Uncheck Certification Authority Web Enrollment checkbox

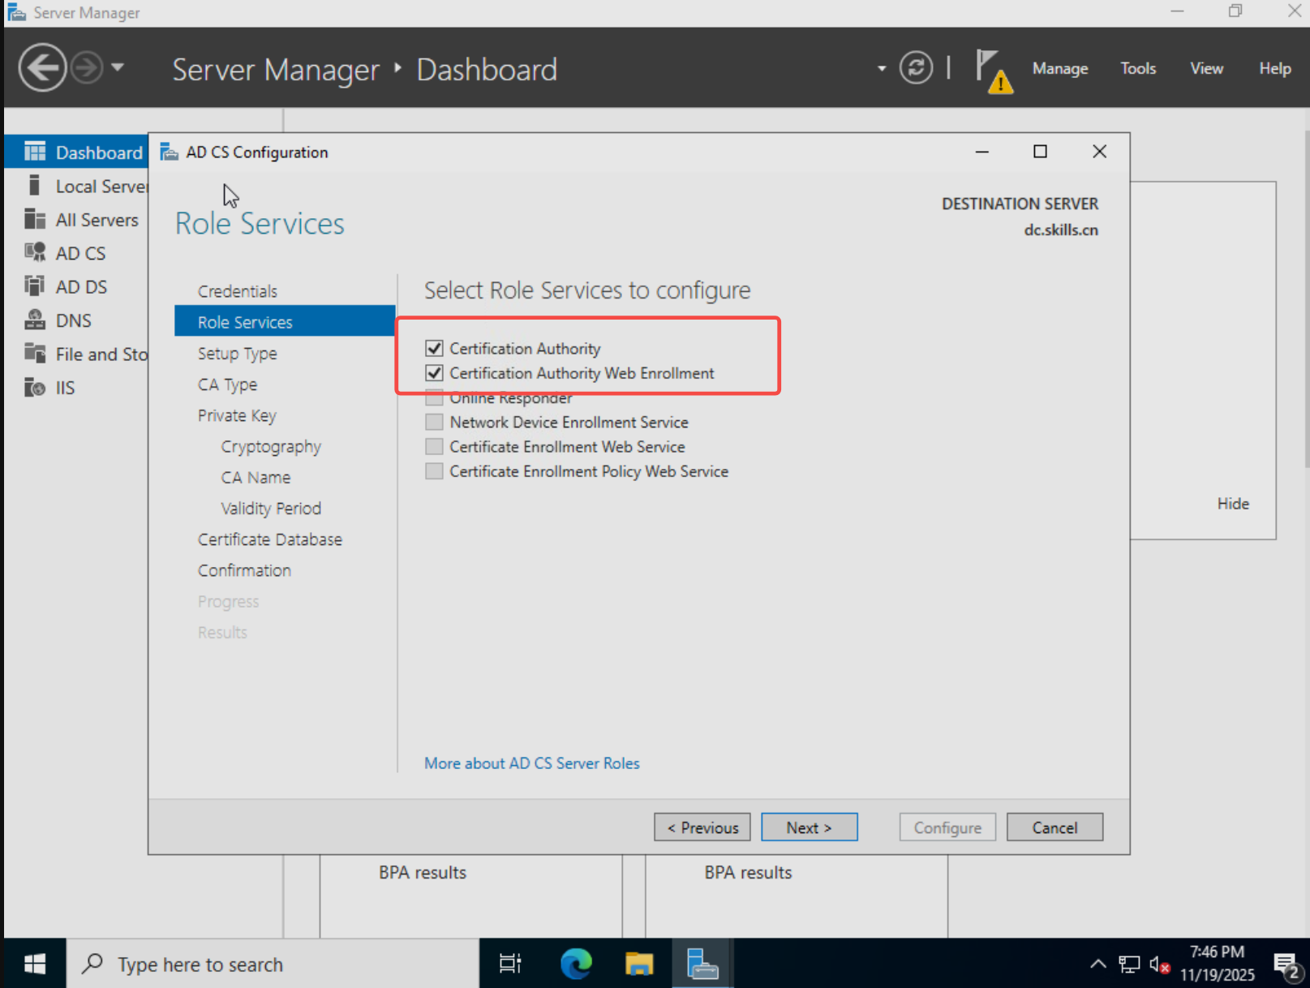(434, 373)
